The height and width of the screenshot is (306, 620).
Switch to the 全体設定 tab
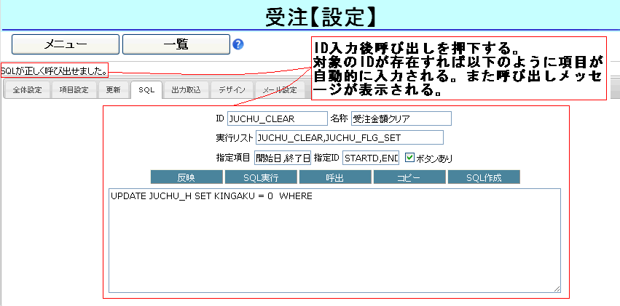click(27, 90)
